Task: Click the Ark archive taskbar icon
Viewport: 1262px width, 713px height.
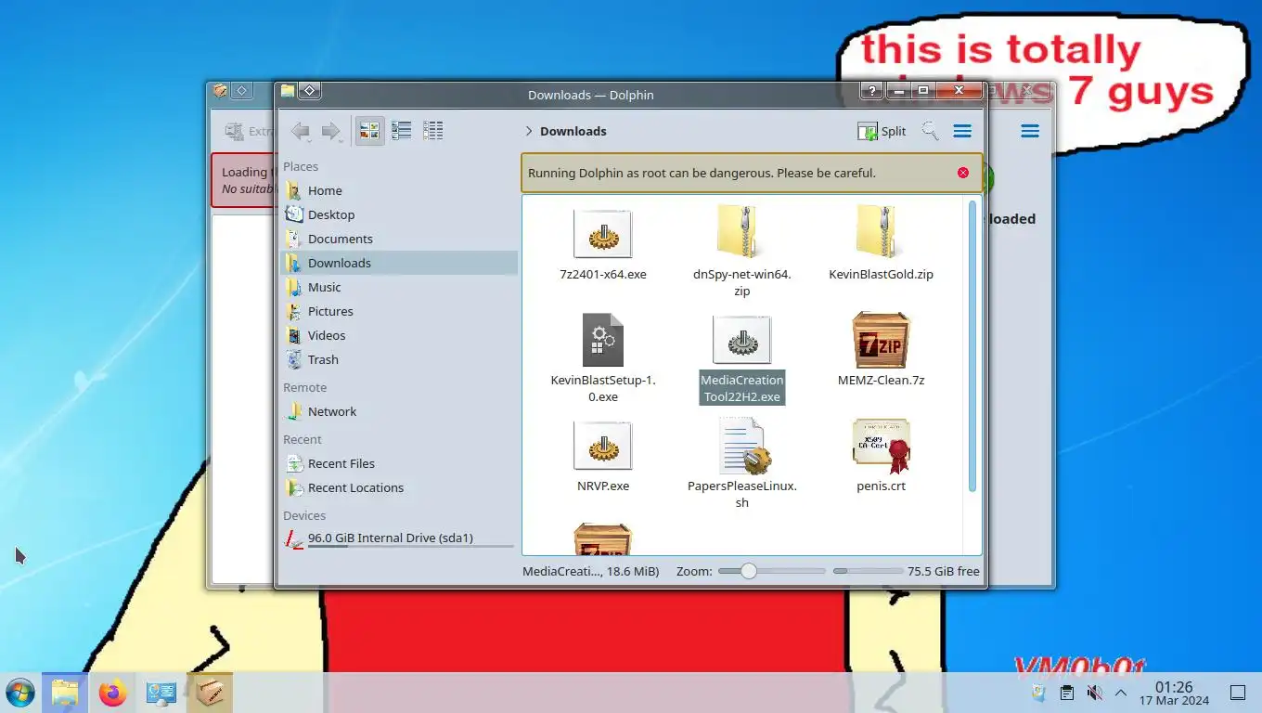Action: coord(210,693)
